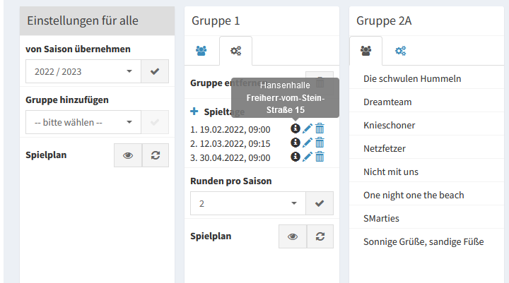Click the Gruppe 1 panel title
509x283 pixels.
[216, 20]
